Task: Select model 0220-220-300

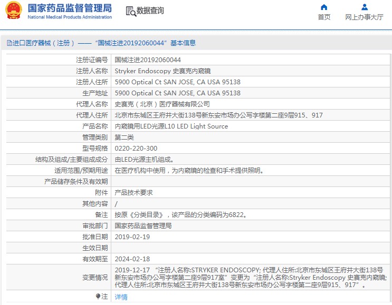Action: [x=136, y=148]
